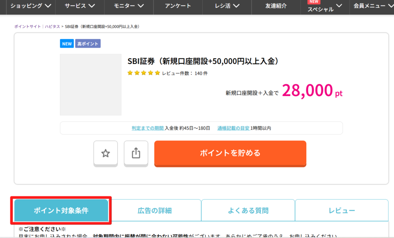Screen dimensions: 394x238
Task: Switch to the レビュー tab
Action: pos(342,210)
